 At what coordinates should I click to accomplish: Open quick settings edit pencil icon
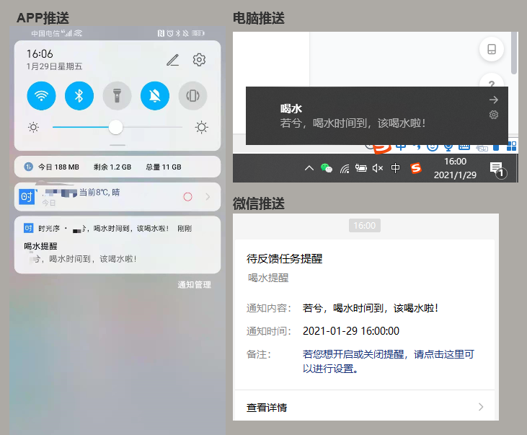[173, 60]
